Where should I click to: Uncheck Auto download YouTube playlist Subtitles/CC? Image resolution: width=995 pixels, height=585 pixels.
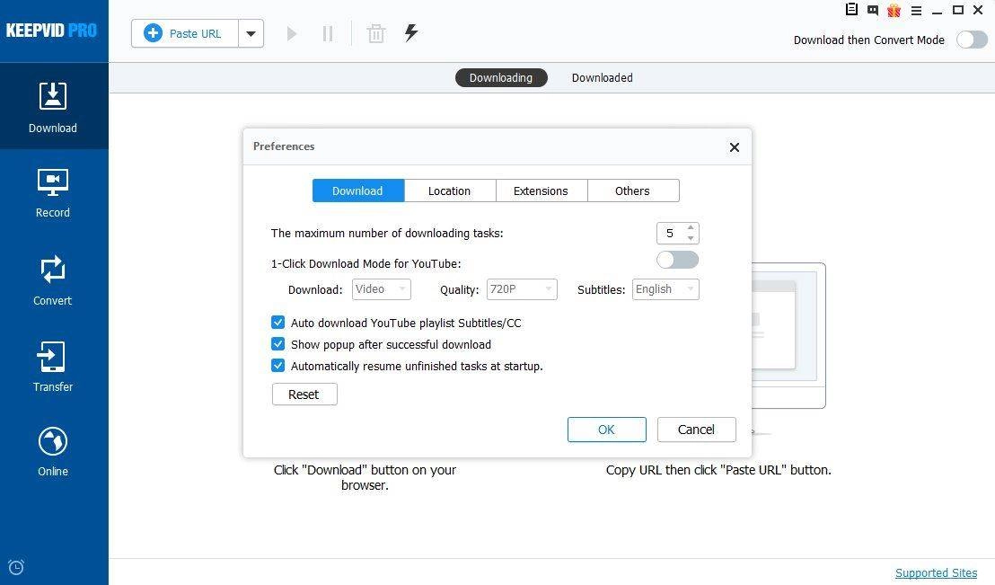click(278, 323)
